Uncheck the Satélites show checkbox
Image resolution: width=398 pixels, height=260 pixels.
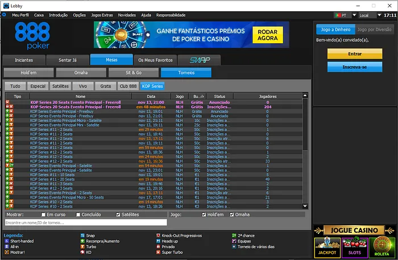point(118,215)
